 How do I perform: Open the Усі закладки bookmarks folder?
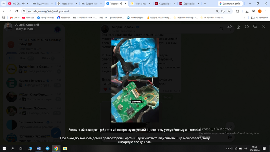pyautogui.click(x=259, y=18)
